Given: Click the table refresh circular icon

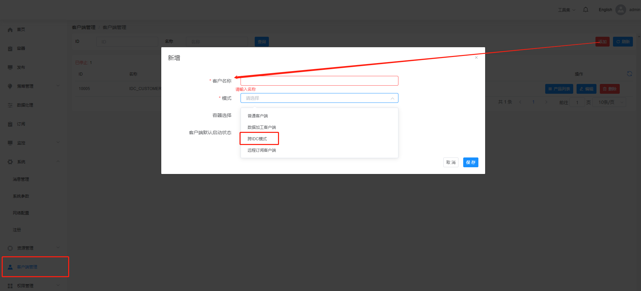Looking at the screenshot, I should click(630, 74).
